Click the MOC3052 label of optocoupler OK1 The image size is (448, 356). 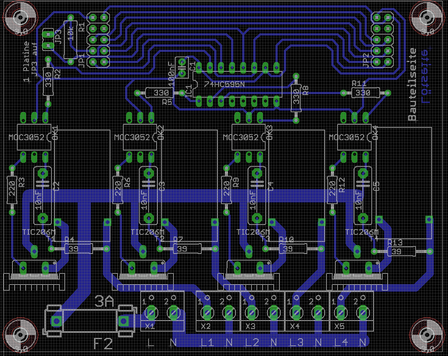[27, 137]
